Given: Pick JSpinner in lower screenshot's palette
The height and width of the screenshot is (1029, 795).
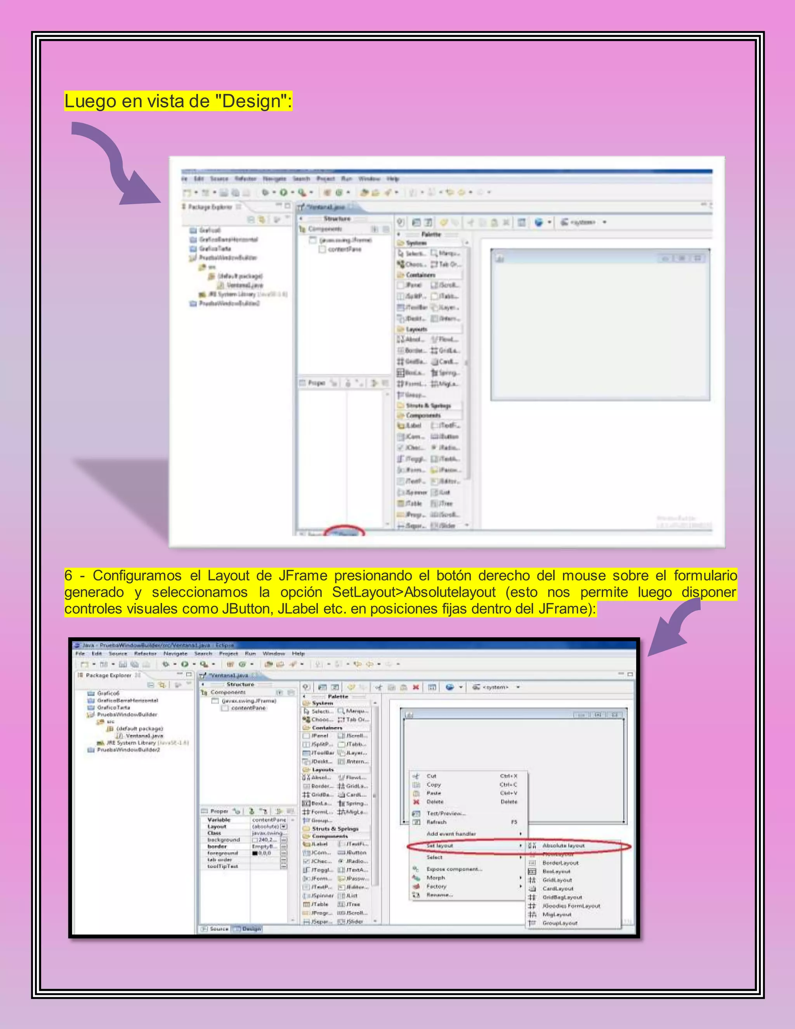Looking at the screenshot, I should [318, 896].
